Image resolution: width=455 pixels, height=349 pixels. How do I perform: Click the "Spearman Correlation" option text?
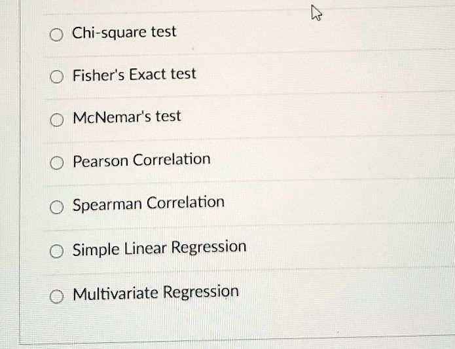click(x=148, y=204)
